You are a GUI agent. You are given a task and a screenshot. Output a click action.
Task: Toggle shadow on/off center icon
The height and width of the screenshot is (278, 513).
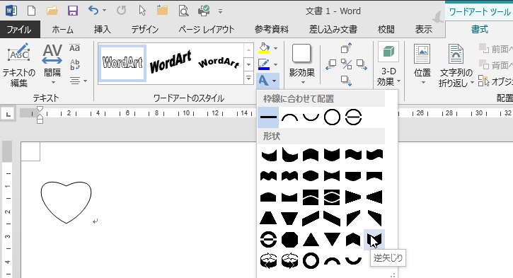346,64
